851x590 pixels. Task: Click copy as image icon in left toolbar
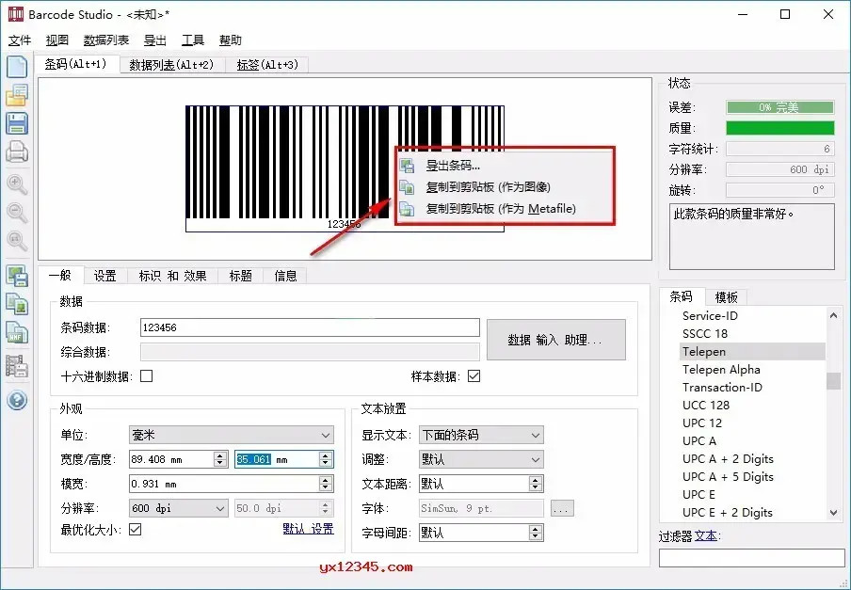[x=17, y=304]
